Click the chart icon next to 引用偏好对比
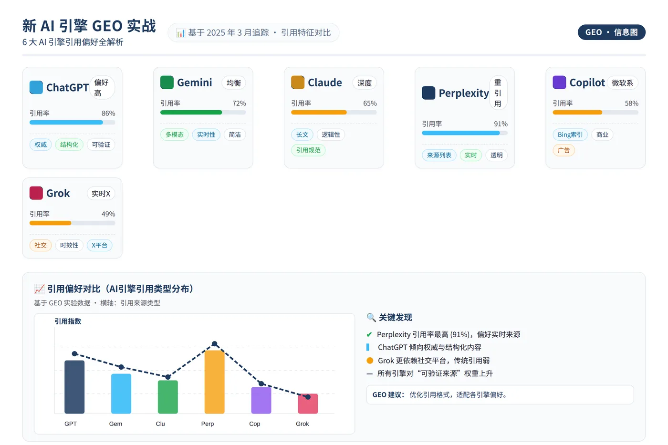 click(x=39, y=289)
